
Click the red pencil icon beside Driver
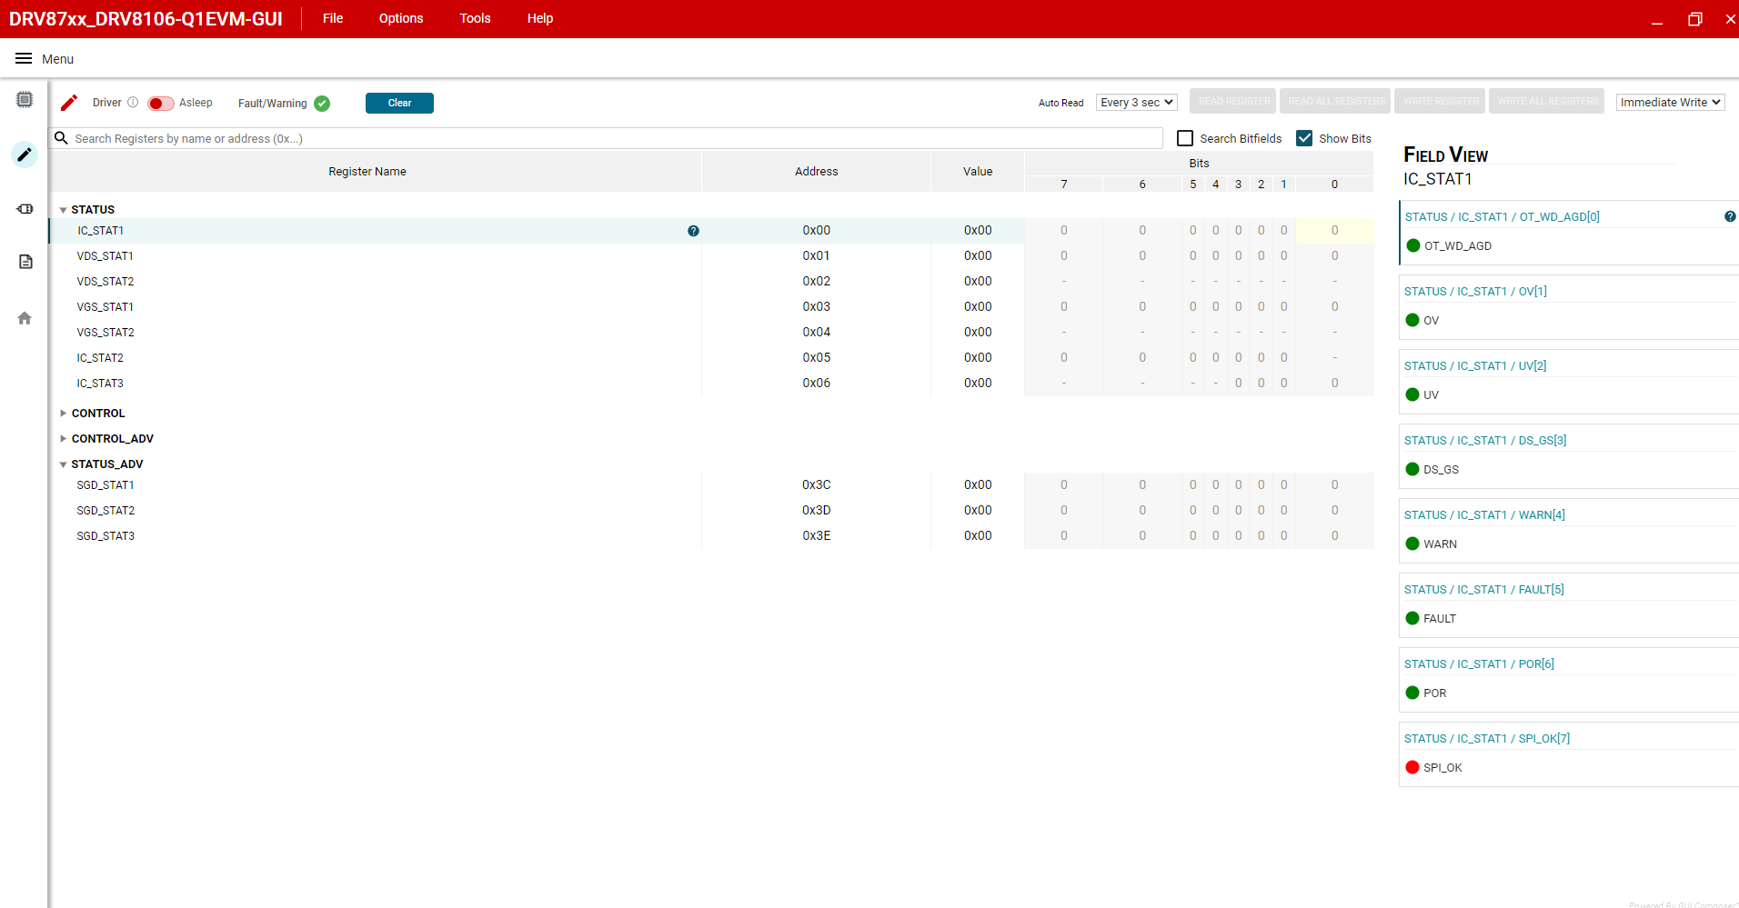pyautogui.click(x=69, y=103)
